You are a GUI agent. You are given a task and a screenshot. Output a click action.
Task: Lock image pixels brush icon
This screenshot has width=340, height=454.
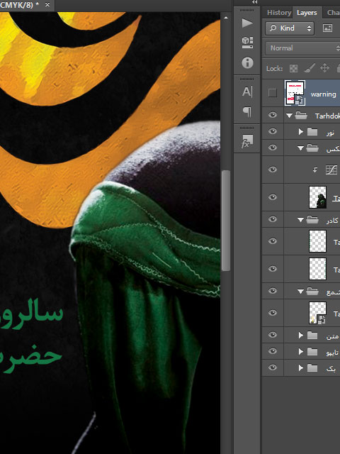tap(309, 68)
